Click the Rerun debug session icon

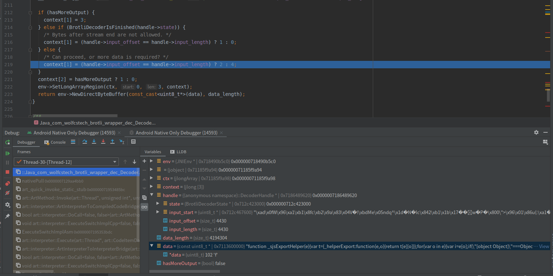coord(7,142)
